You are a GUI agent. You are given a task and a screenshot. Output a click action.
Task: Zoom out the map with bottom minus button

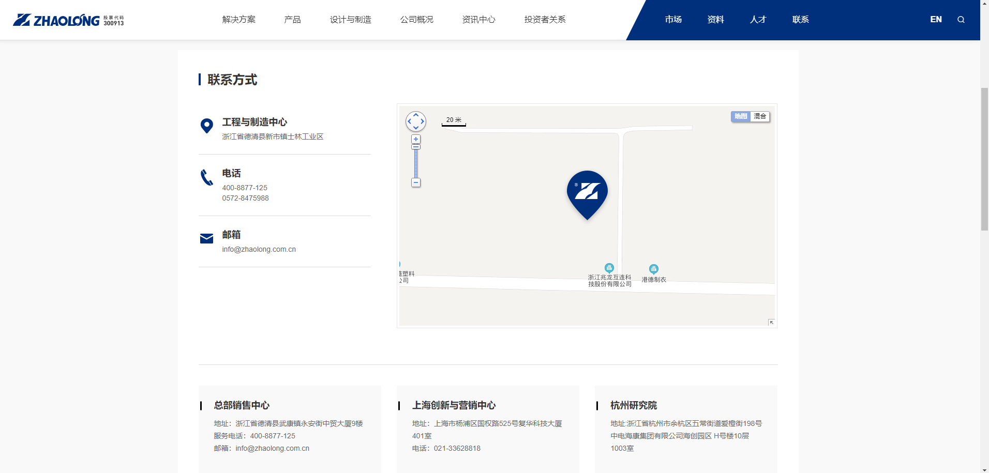pos(416,182)
